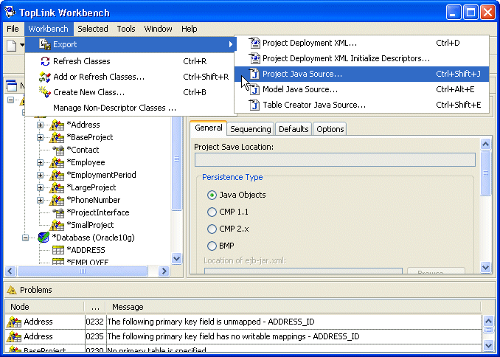Click the Create New Class icon
This screenshot has height=357, width=500.
pyautogui.click(x=45, y=92)
